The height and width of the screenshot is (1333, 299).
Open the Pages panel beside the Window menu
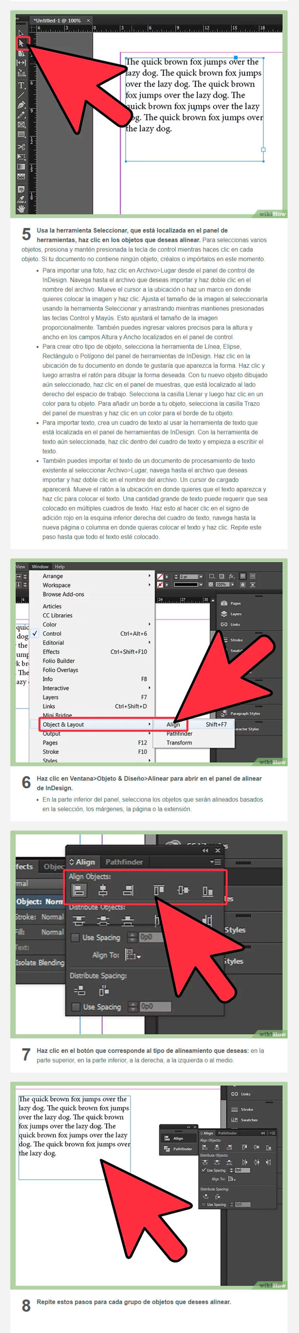click(x=230, y=603)
